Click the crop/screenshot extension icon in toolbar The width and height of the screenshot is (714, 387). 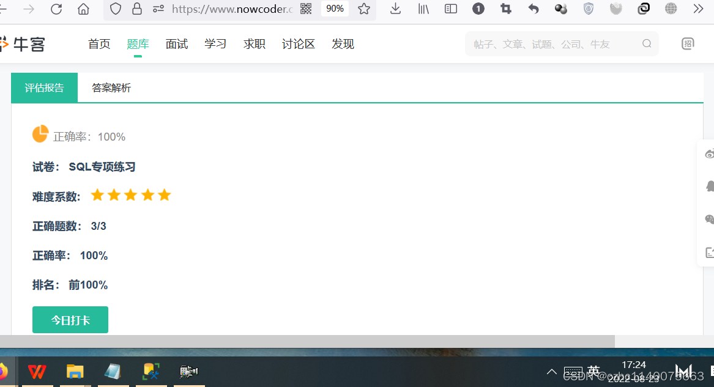point(505,9)
